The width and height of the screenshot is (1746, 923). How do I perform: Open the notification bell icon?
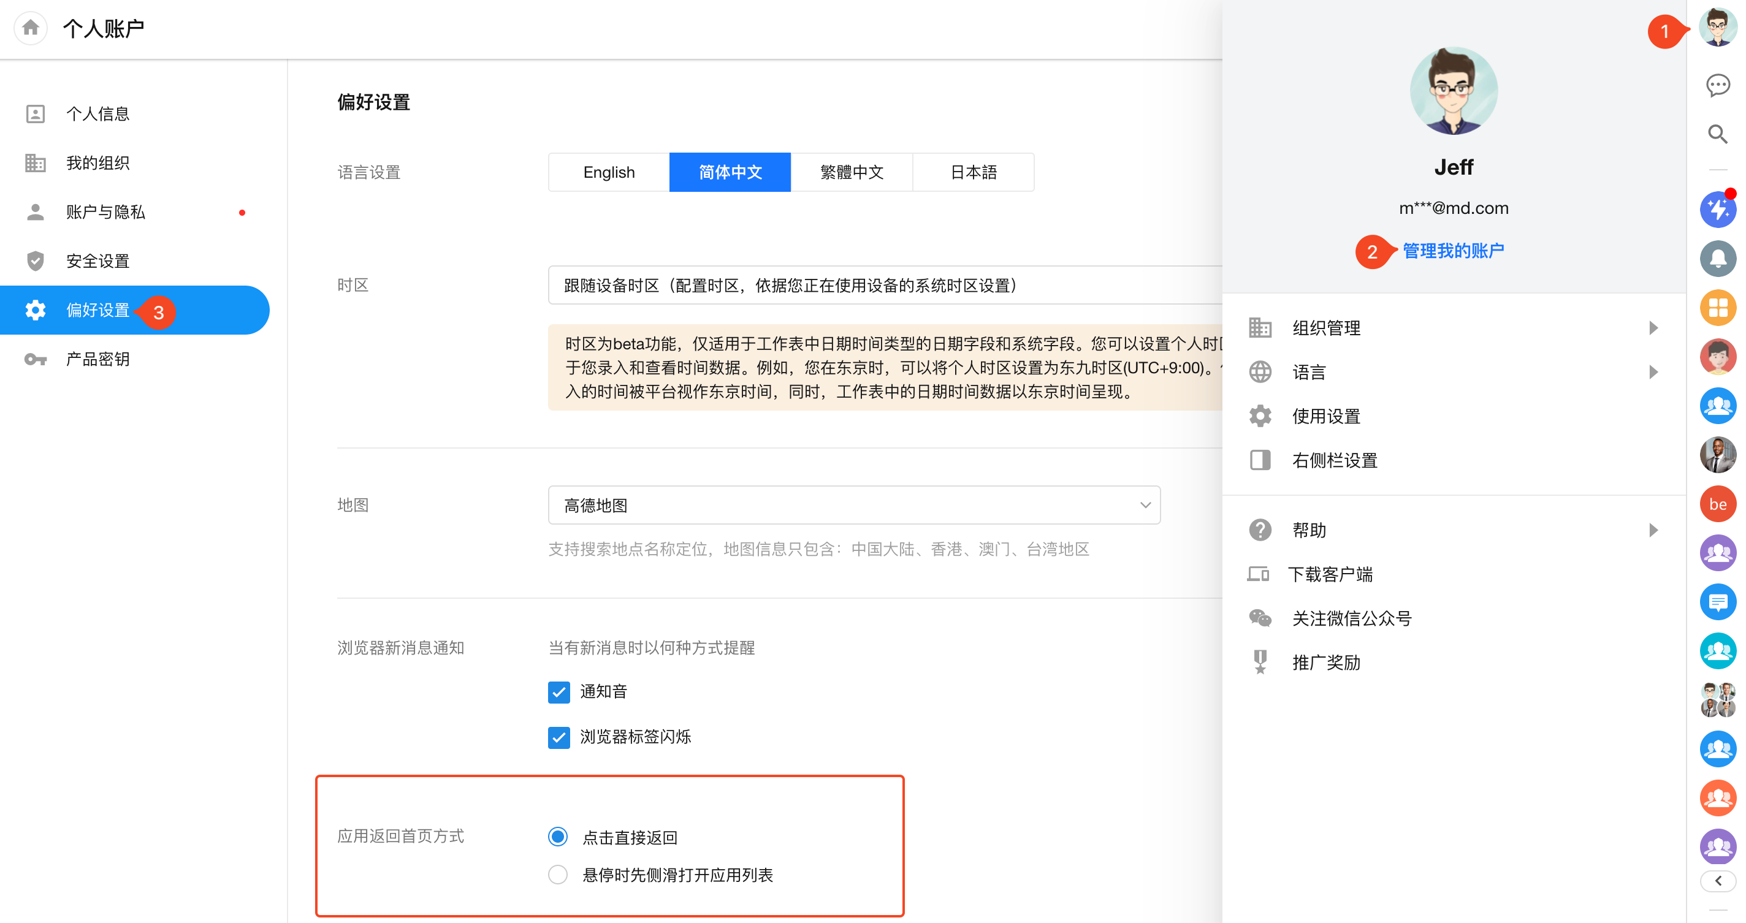click(1718, 258)
